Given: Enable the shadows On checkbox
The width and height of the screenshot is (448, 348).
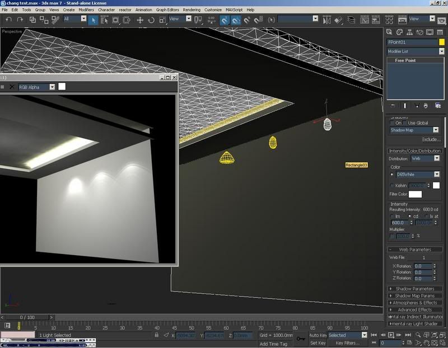Looking at the screenshot, I should pyautogui.click(x=392, y=123).
